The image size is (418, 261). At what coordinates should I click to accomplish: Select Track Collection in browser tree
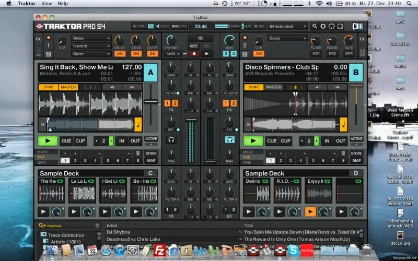(x=66, y=235)
